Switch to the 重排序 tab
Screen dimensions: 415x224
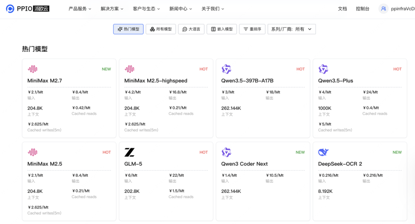point(252,29)
